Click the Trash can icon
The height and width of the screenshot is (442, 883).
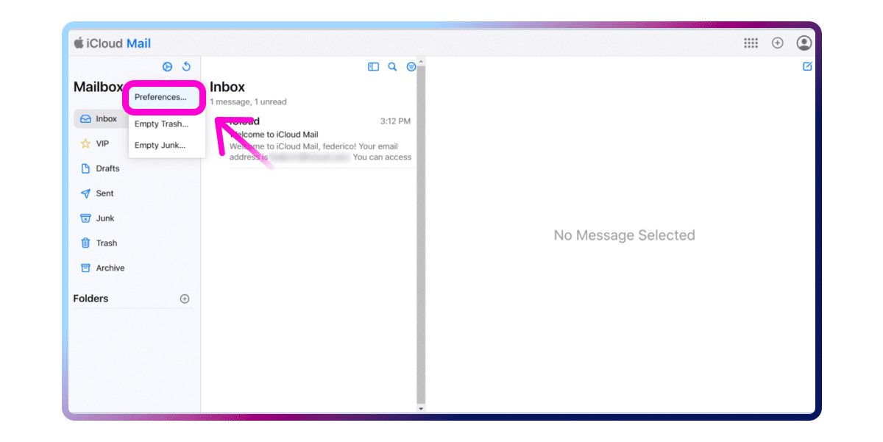point(85,243)
